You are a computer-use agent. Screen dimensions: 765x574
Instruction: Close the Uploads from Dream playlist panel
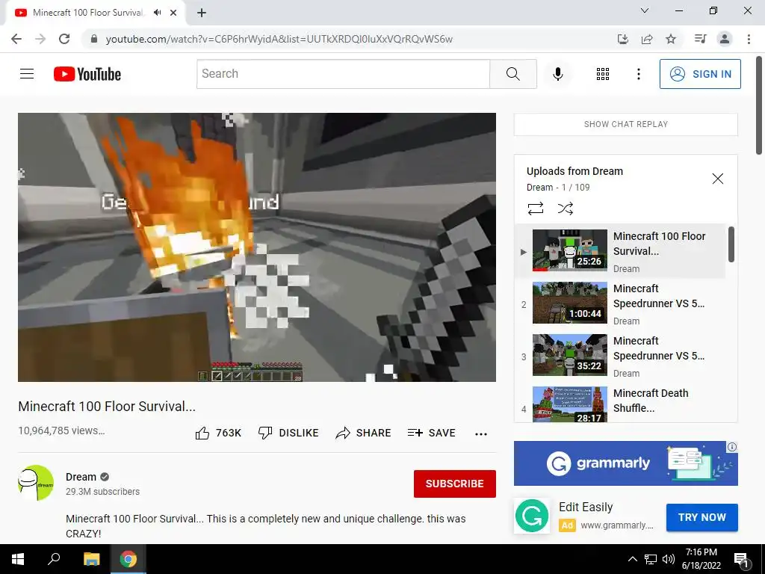tap(717, 179)
